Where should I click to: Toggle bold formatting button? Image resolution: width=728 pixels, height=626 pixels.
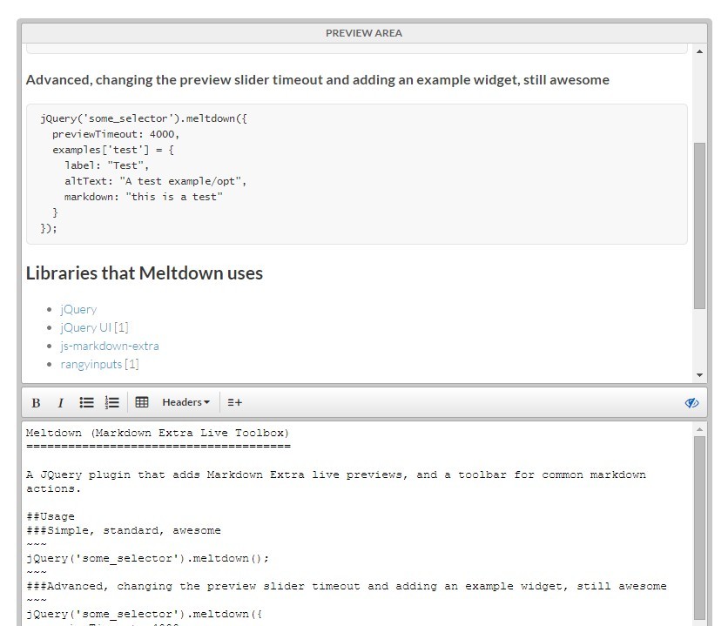click(x=36, y=402)
